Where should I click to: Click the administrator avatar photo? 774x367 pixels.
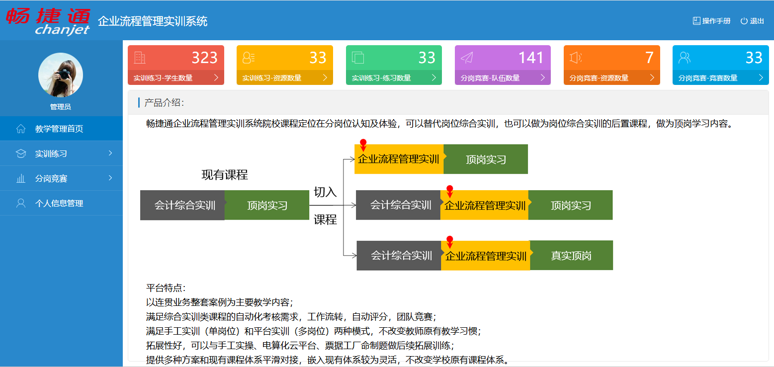point(61,75)
